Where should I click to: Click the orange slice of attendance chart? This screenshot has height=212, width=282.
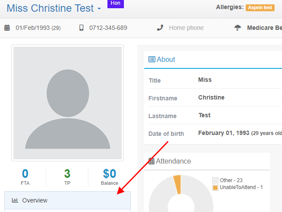(178, 184)
